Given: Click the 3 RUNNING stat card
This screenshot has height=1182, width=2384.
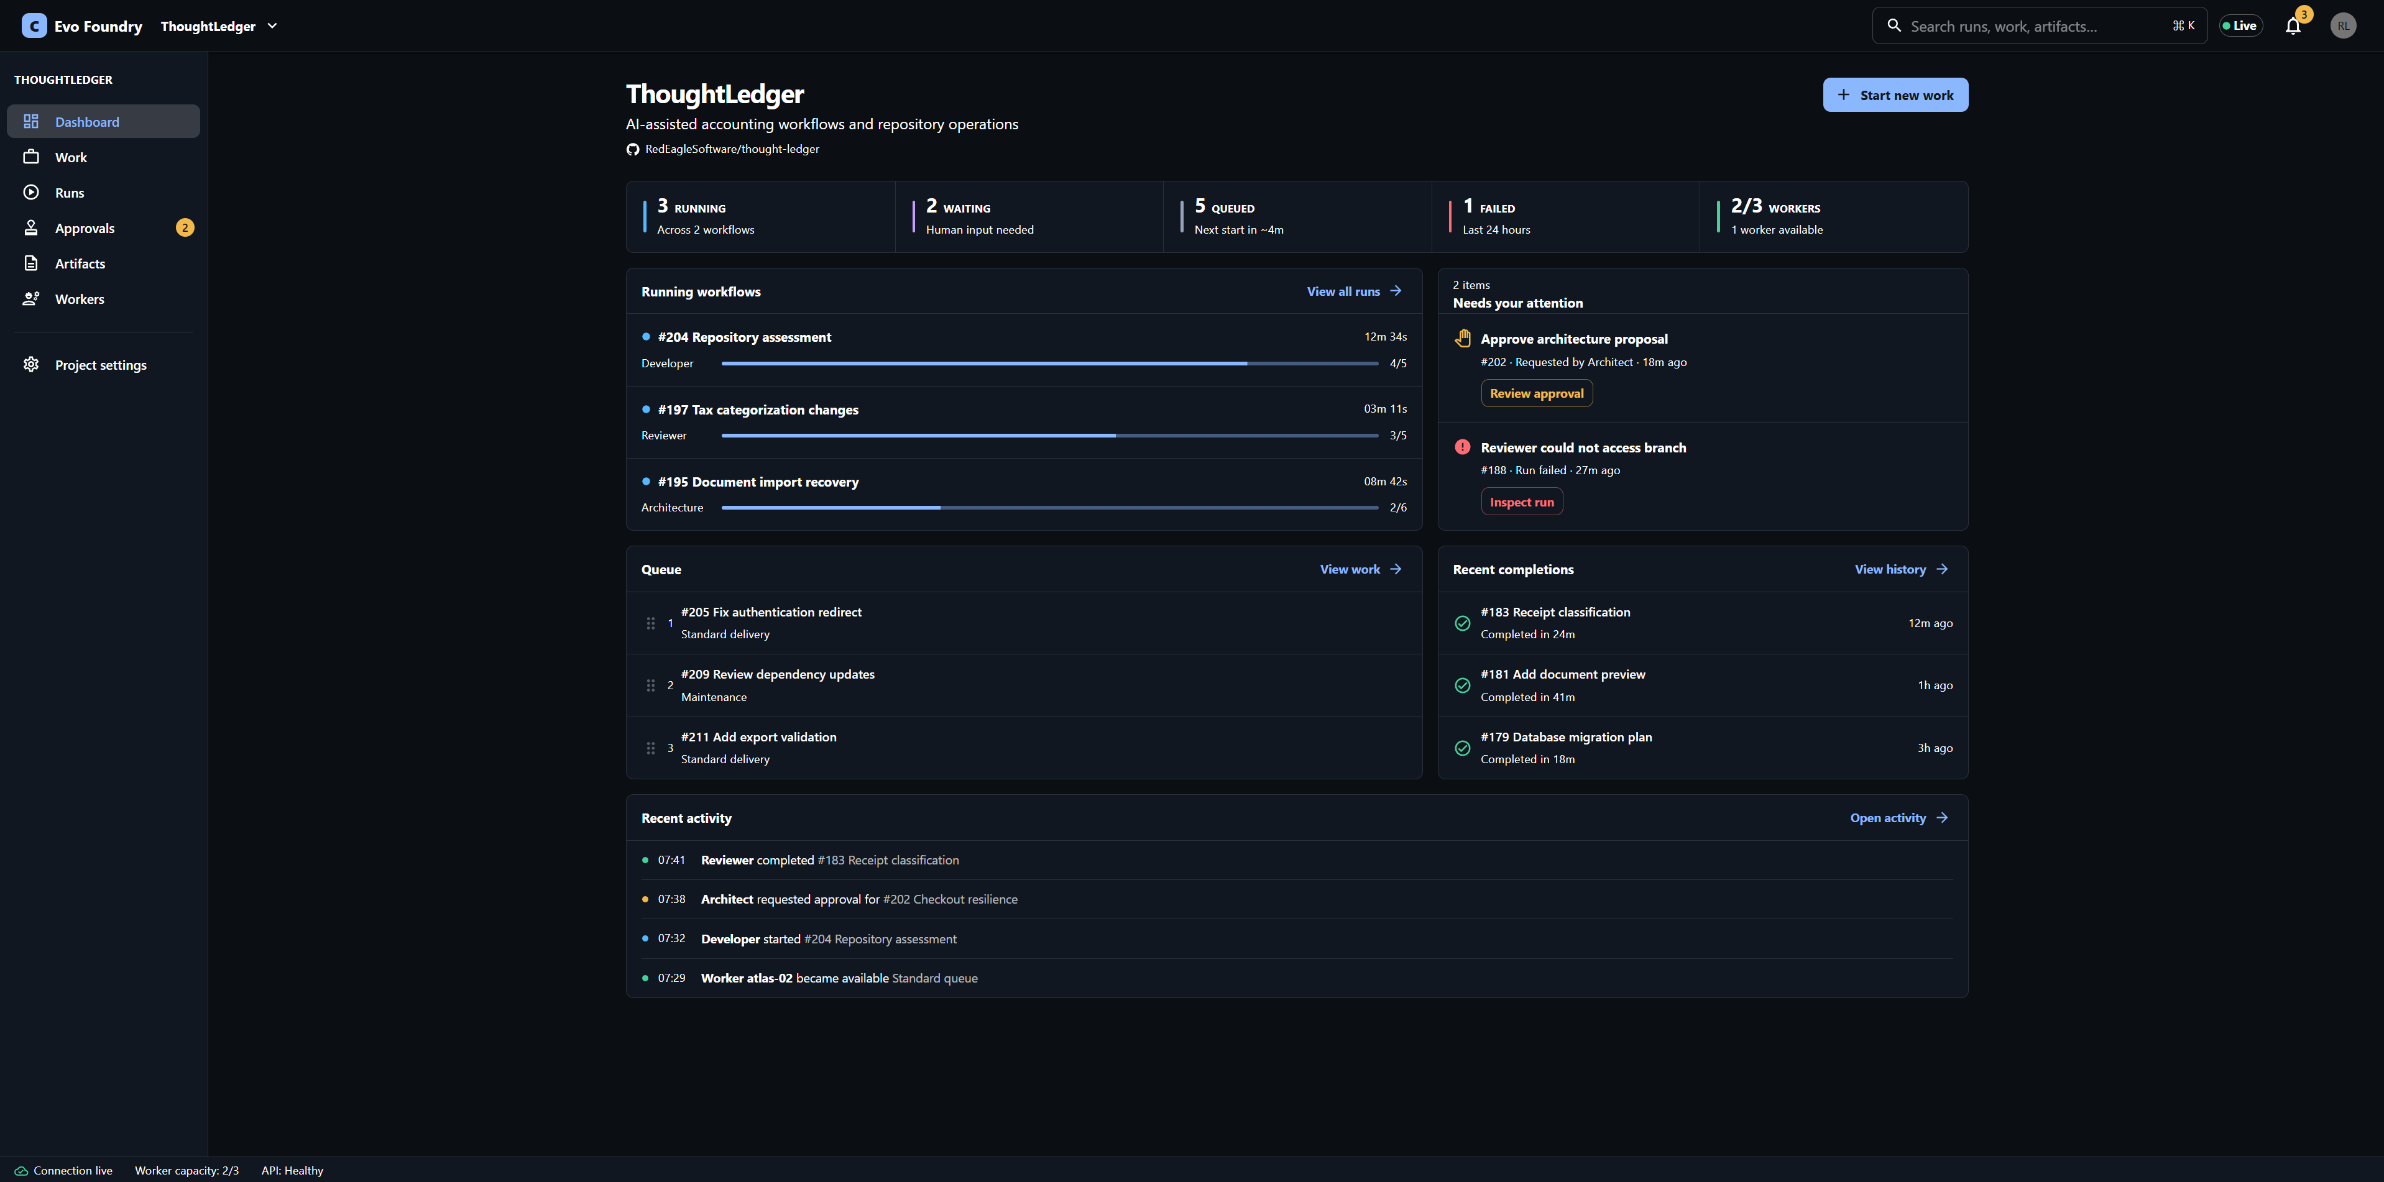Looking at the screenshot, I should pos(761,216).
